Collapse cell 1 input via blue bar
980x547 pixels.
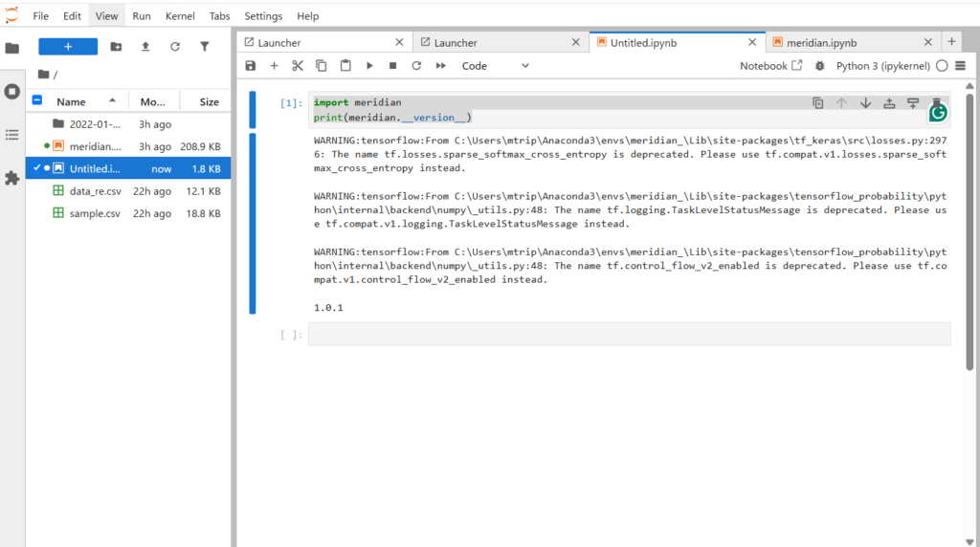[253, 110]
